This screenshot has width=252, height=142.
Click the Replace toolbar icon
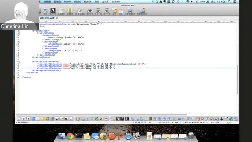(115, 11)
